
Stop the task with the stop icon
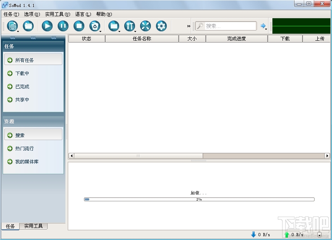tap(79, 26)
